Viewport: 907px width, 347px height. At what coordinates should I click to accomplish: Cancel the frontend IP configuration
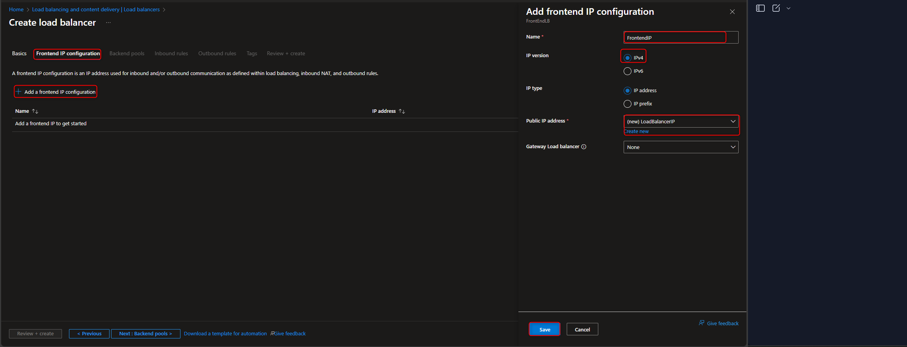(582, 329)
